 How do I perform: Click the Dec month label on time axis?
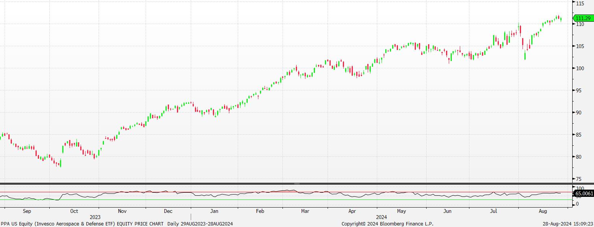[168, 211]
